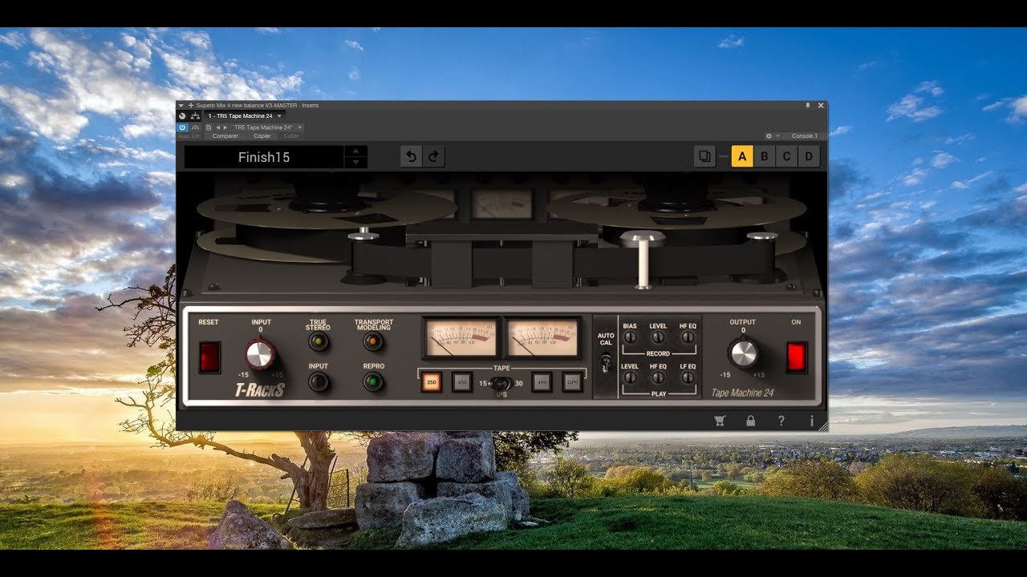The width and height of the screenshot is (1027, 577).
Task: Flip the AUTO CAL switch
Action: (606, 362)
